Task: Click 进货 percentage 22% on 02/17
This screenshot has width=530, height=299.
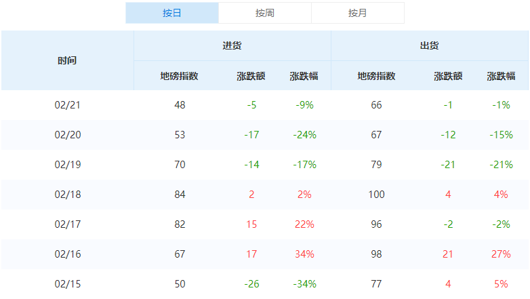Action: [x=304, y=224]
